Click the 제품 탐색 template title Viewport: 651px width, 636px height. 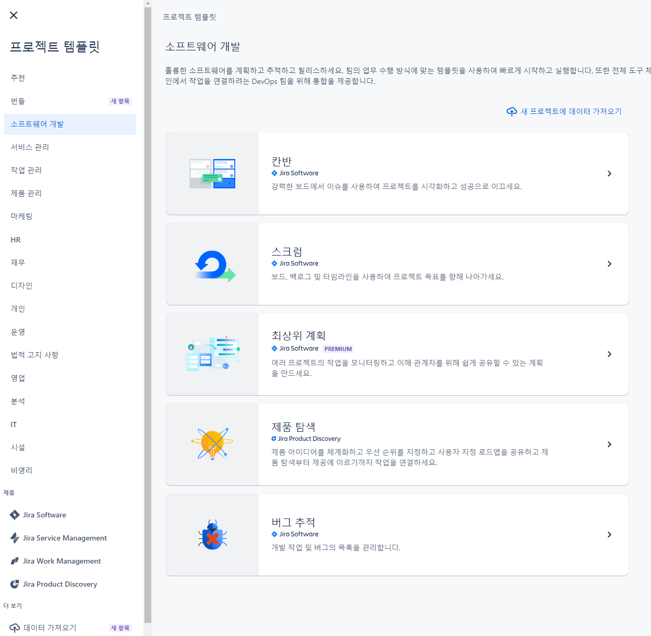point(293,427)
